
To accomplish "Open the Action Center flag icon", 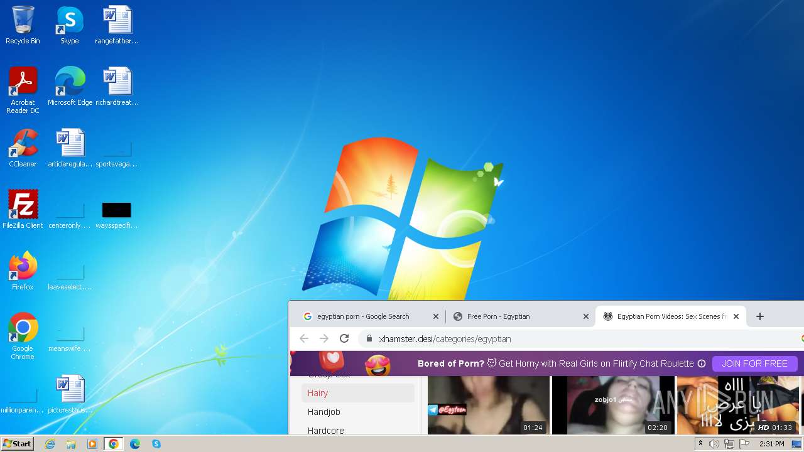I will (744, 444).
